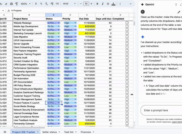Viewport: 182px width, 134px height.
Task: Click the font size field
Action: tap(86, 4)
